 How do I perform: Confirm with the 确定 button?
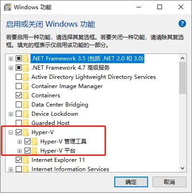tap(131, 182)
